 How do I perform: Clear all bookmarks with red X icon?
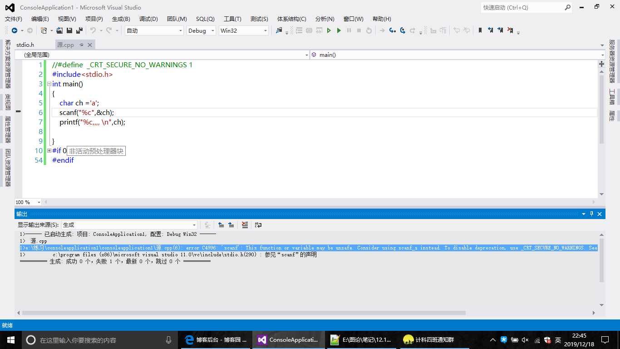click(510, 30)
